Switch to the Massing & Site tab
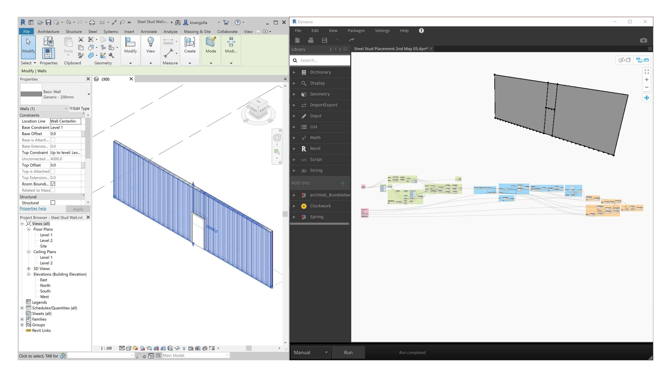 pos(197,32)
